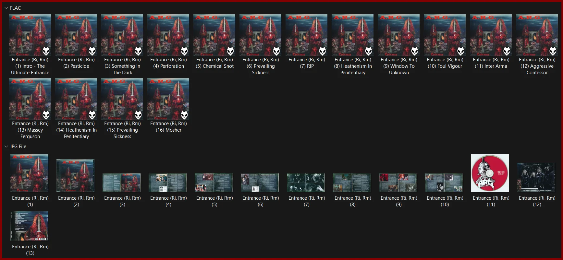The image size is (563, 260).
Task: Select JPG thumbnail Entrance (Ri, Rm) (6)
Action: click(x=260, y=183)
